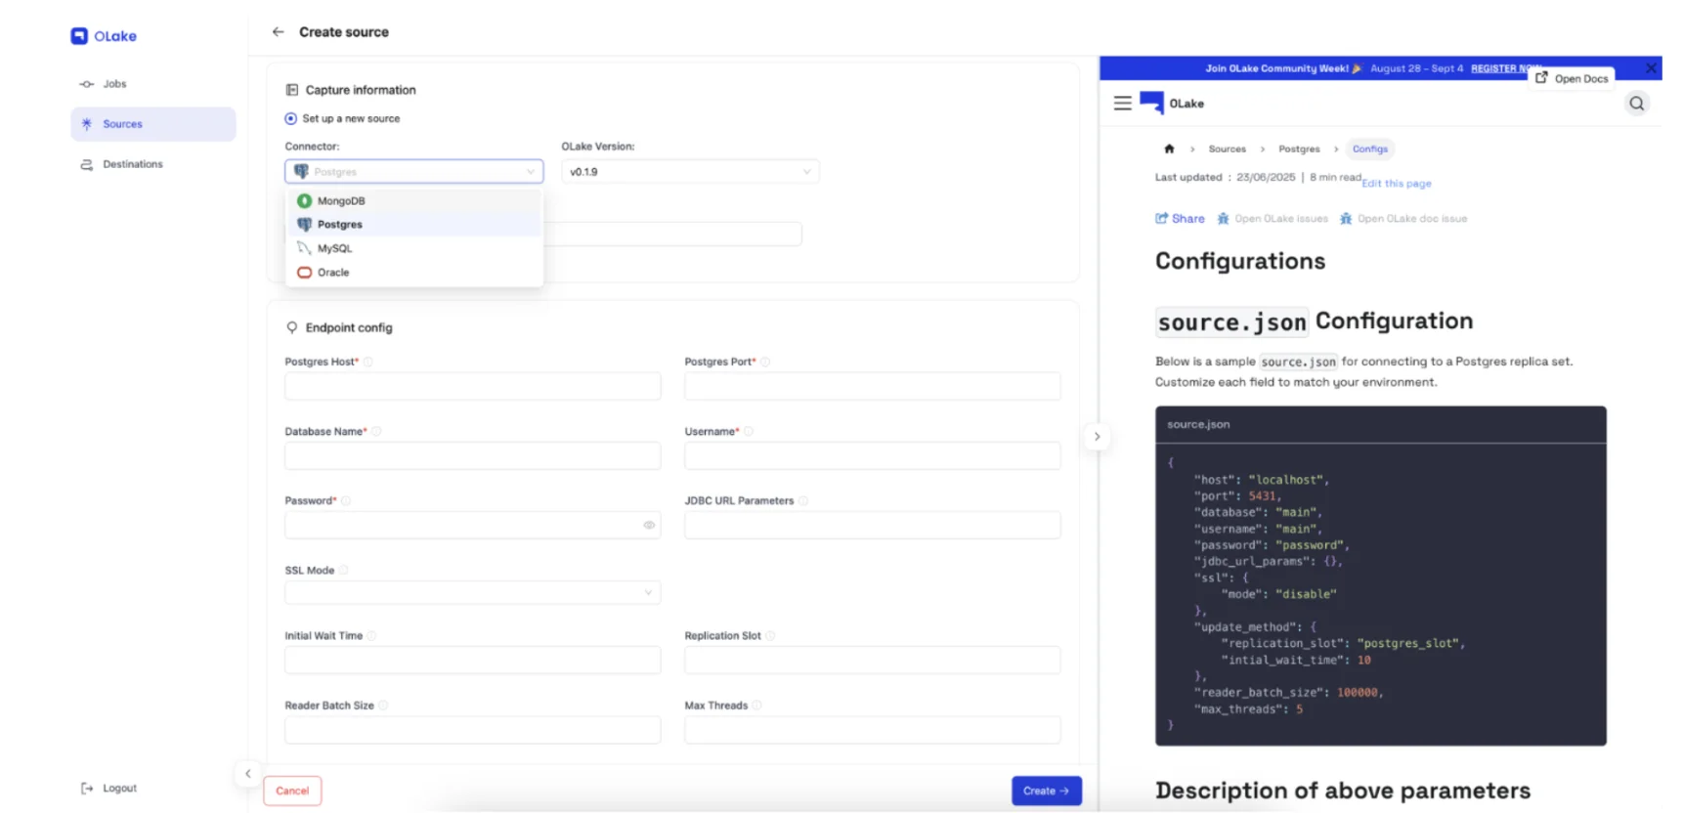The height and width of the screenshot is (813, 1683).
Task: Expand the SSL Mode dropdown
Action: click(x=472, y=593)
